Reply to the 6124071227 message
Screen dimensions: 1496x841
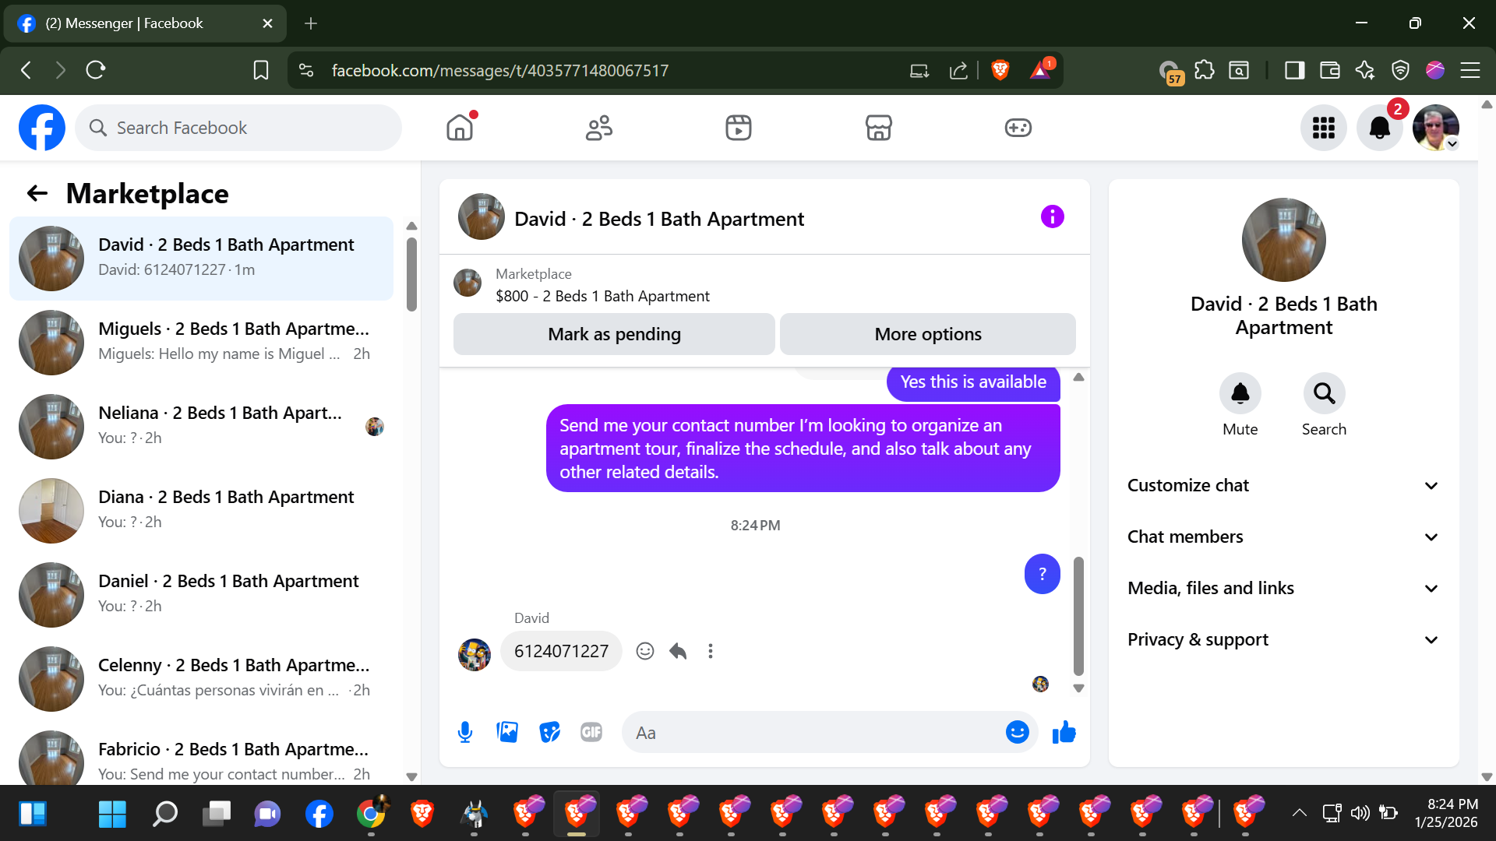[x=678, y=651]
